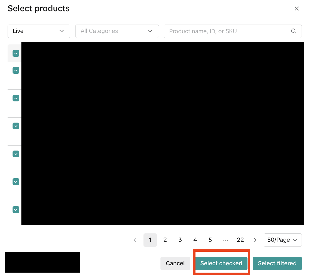Click the Select filtered button
311x276 pixels.
pyautogui.click(x=277, y=263)
